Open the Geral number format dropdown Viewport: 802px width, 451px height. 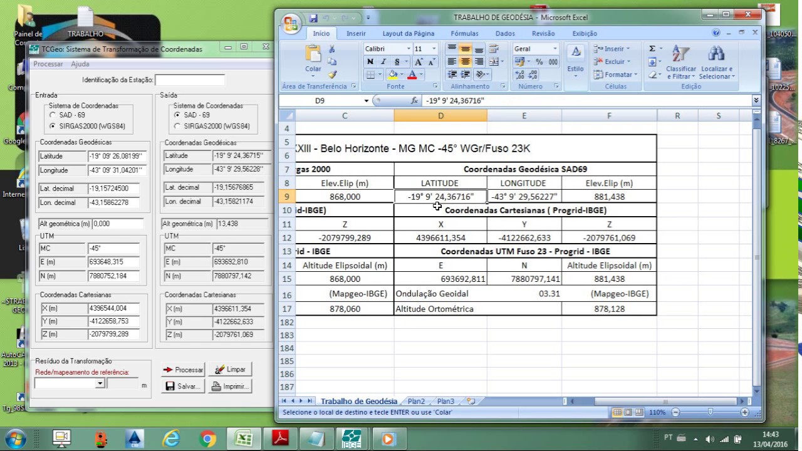555,49
